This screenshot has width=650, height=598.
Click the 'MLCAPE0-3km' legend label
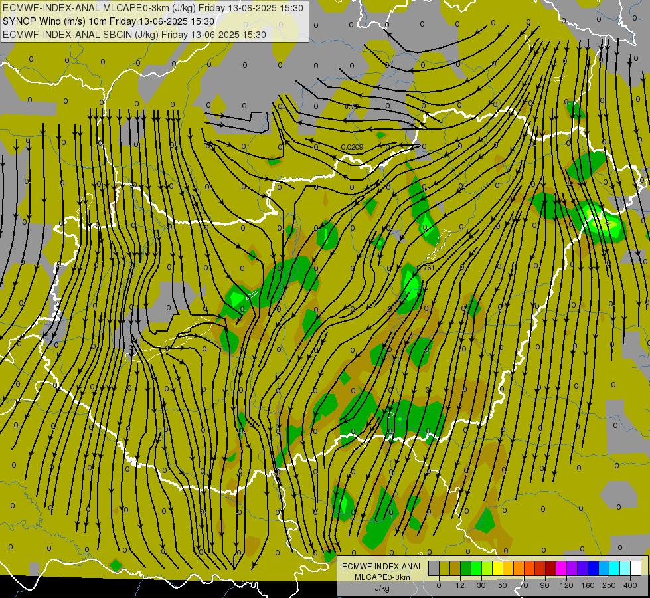click(382, 577)
